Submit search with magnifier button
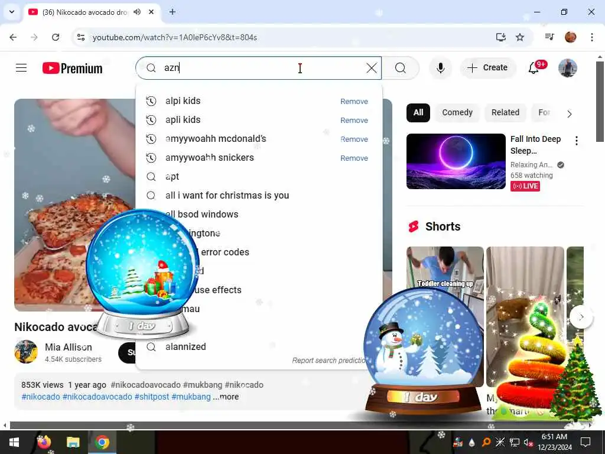605x454 pixels. 401,68
